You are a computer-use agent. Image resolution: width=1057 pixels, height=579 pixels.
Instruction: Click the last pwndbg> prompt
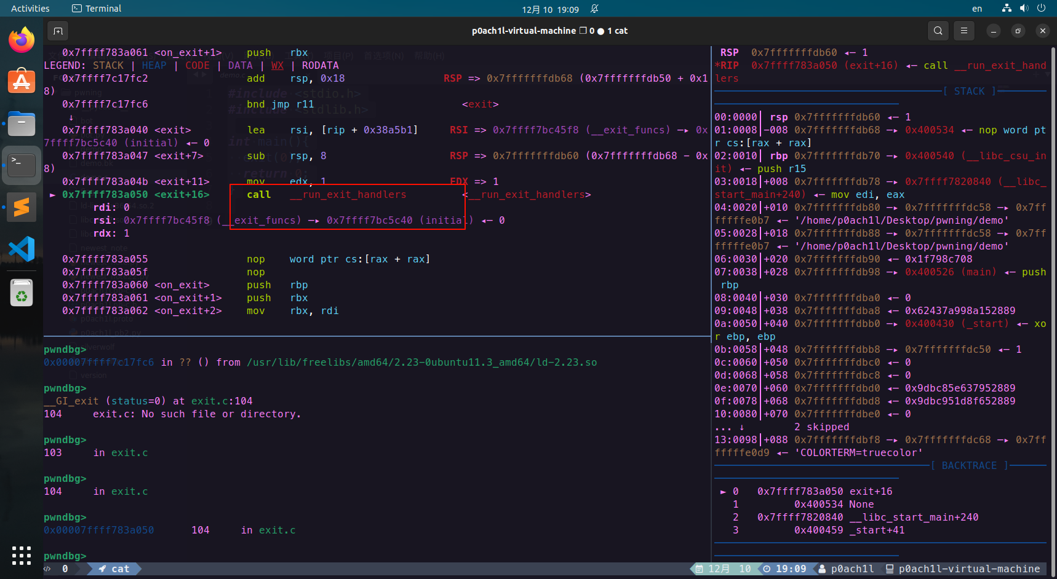coord(65,556)
